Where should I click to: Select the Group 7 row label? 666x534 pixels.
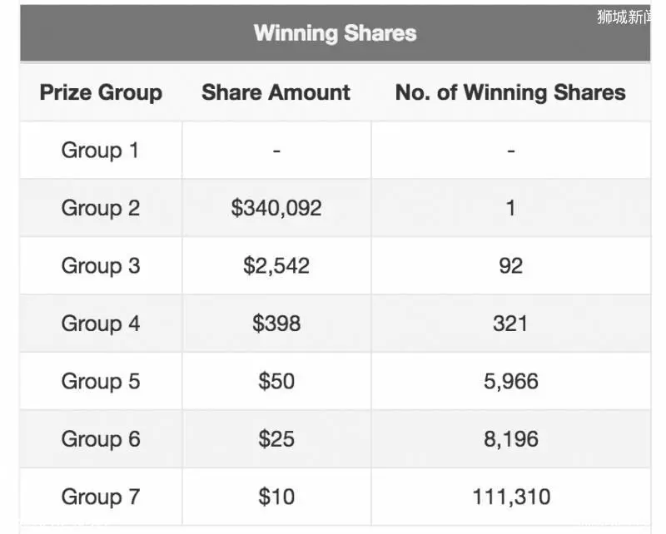point(100,497)
